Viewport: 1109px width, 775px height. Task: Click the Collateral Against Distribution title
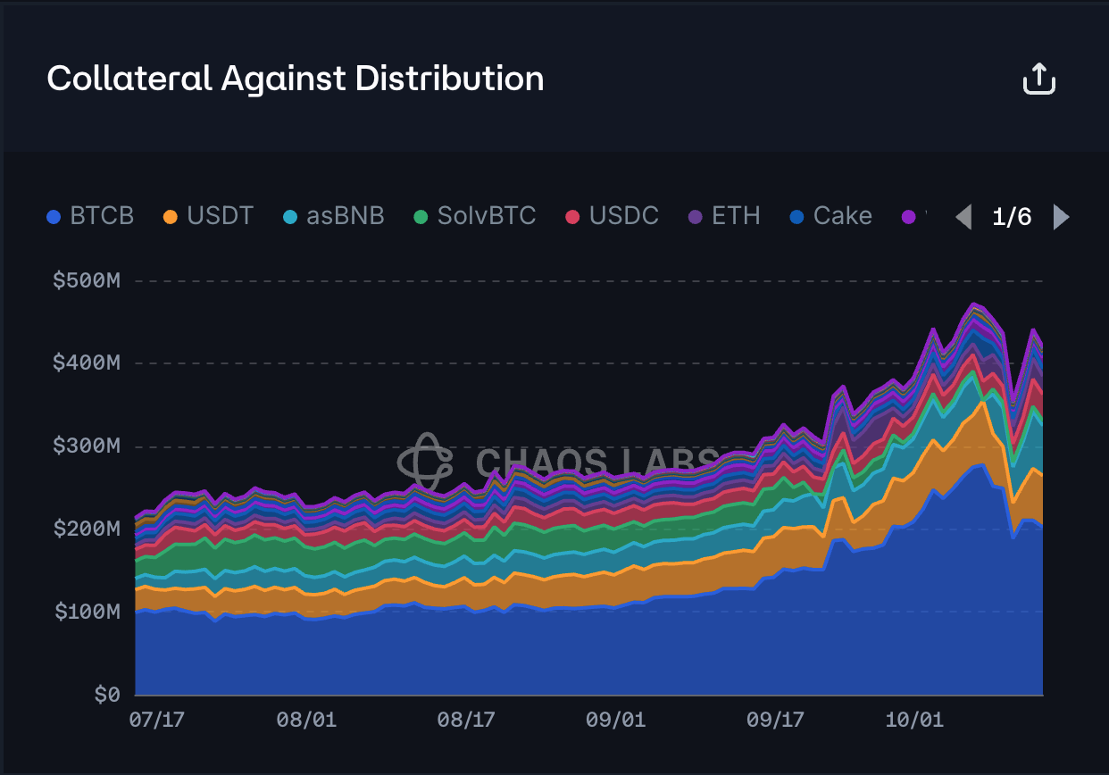point(296,79)
